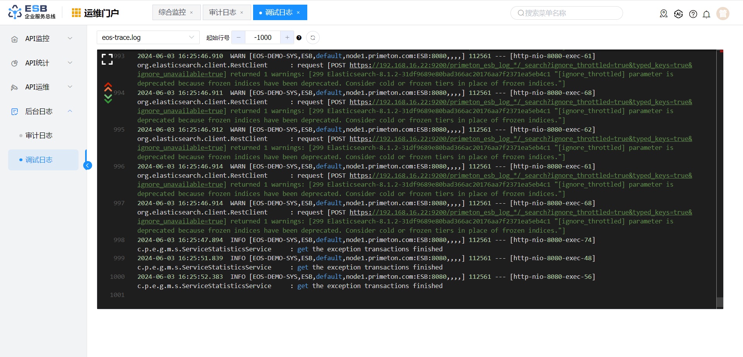
Task: Select 审计日志 in the sidebar
Action: click(39, 136)
